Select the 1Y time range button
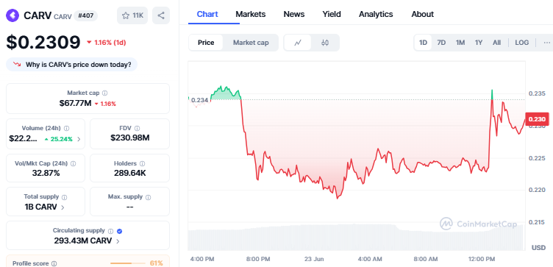 coord(478,43)
